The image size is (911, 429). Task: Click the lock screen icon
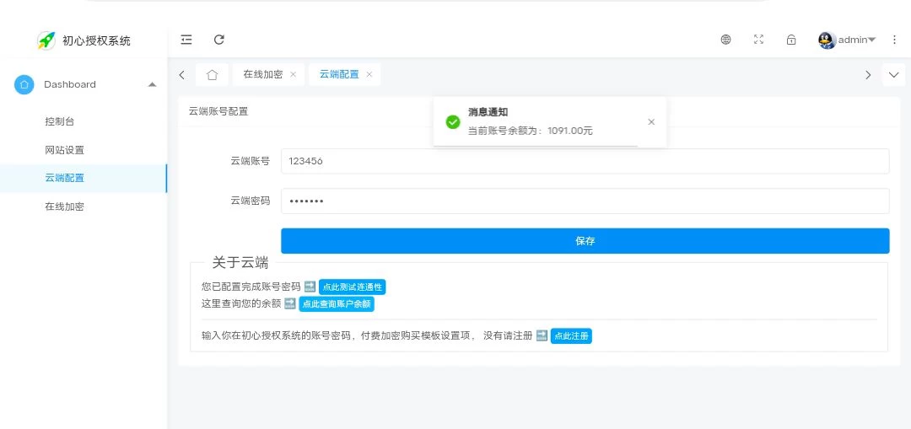pos(791,40)
